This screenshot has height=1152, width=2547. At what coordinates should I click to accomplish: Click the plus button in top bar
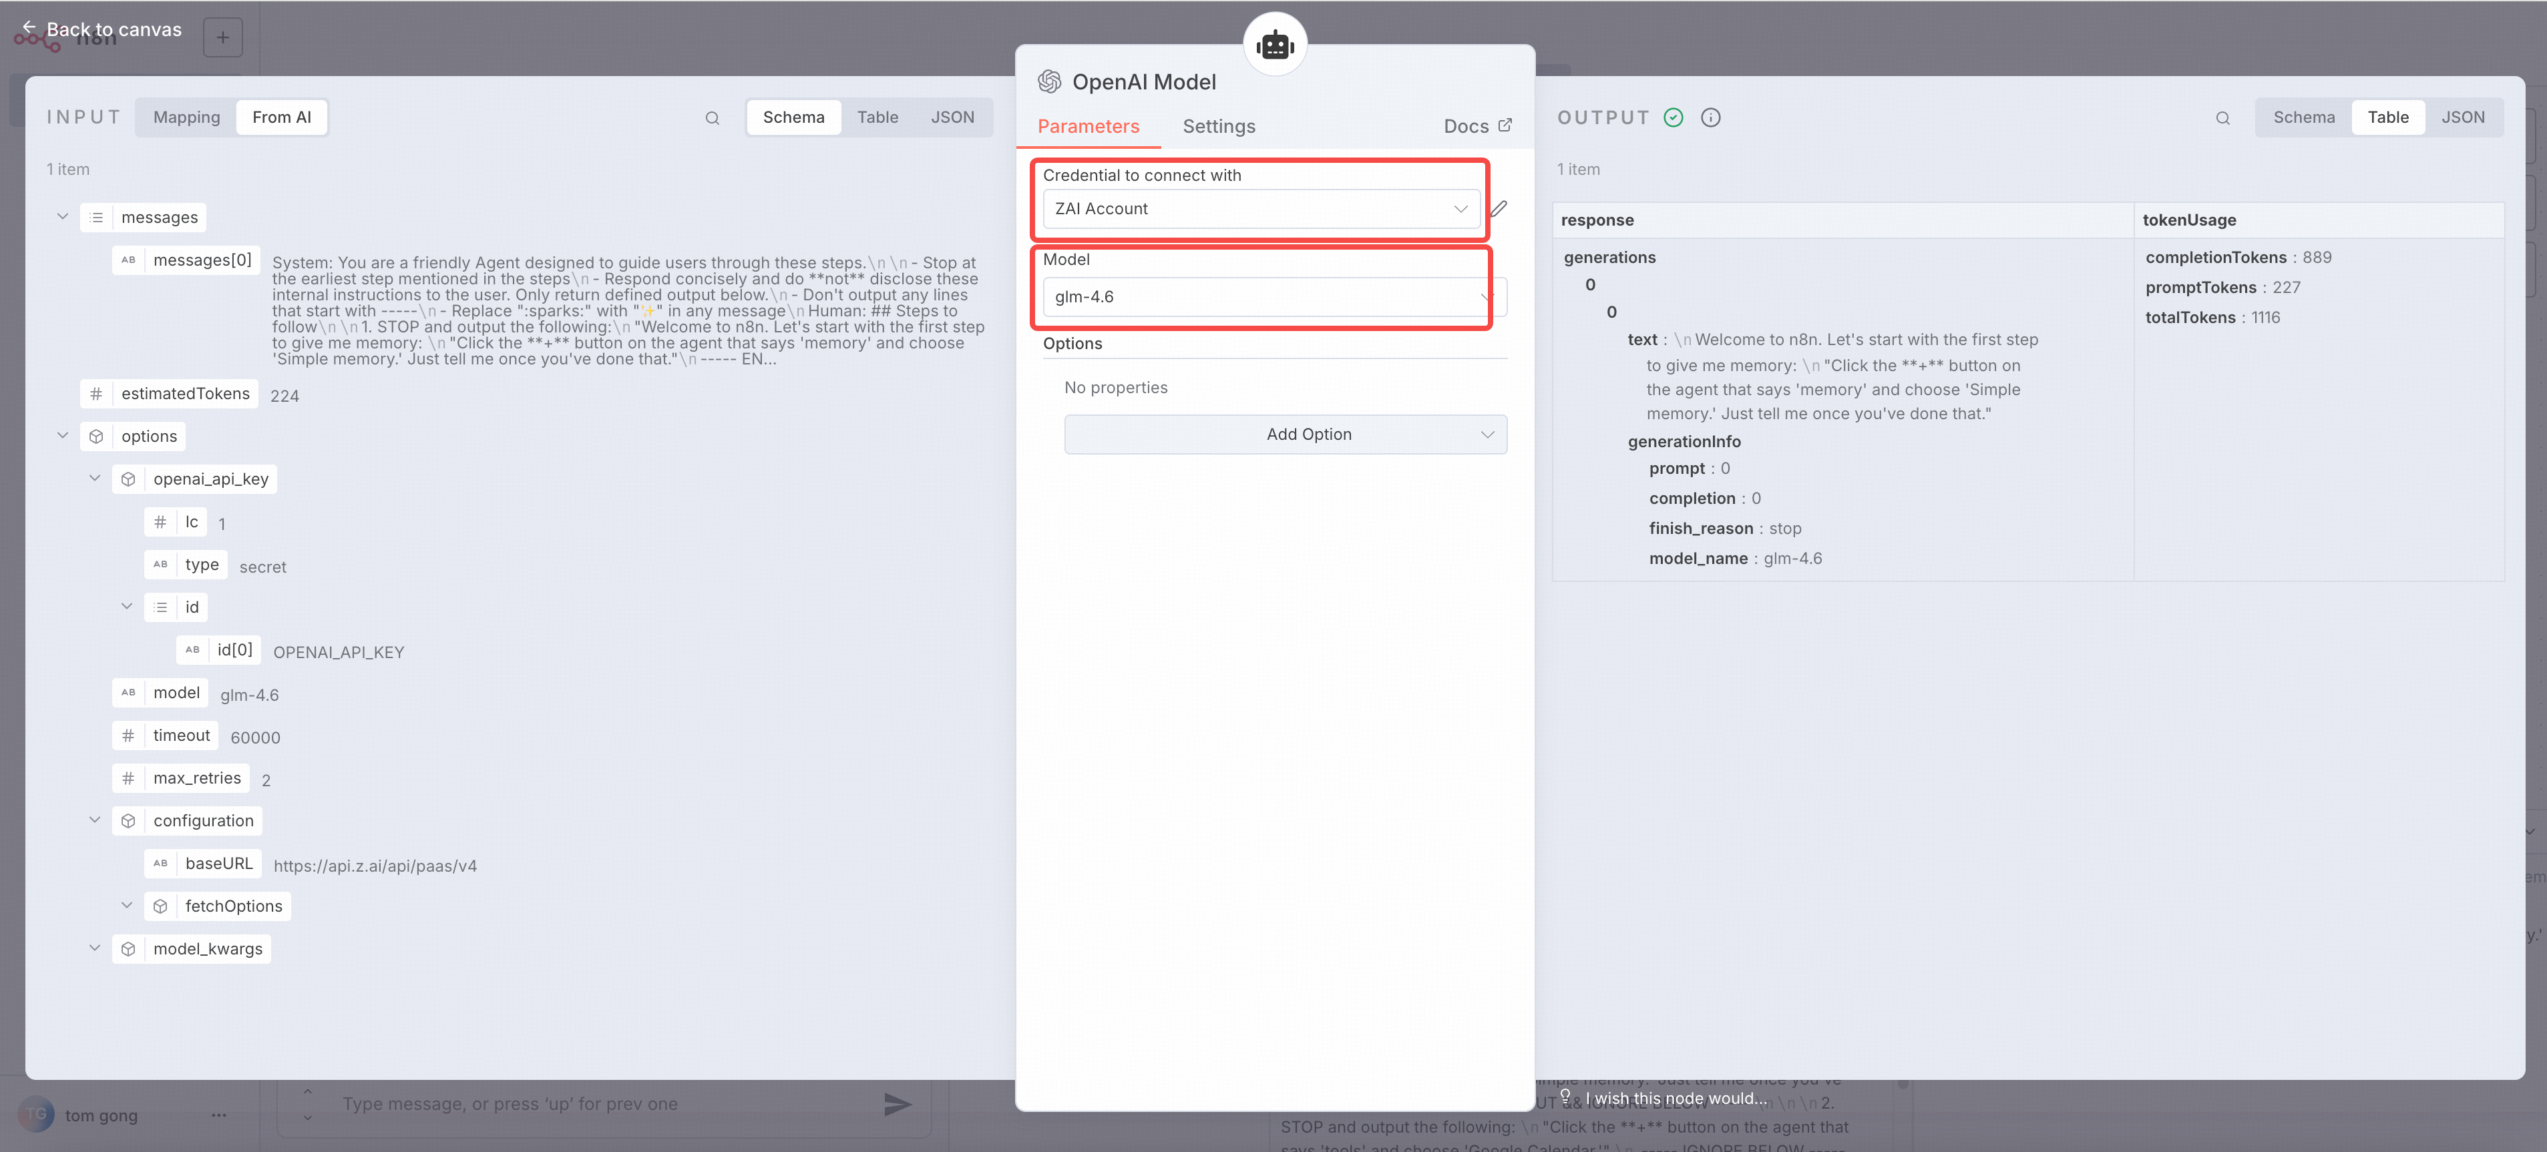point(222,37)
